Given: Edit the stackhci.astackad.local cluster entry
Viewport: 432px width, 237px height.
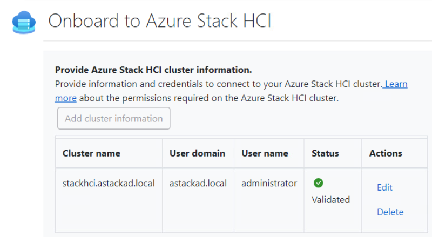Looking at the screenshot, I should [x=384, y=187].
